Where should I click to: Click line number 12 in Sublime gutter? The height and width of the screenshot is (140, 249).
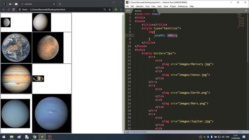(x=129, y=53)
